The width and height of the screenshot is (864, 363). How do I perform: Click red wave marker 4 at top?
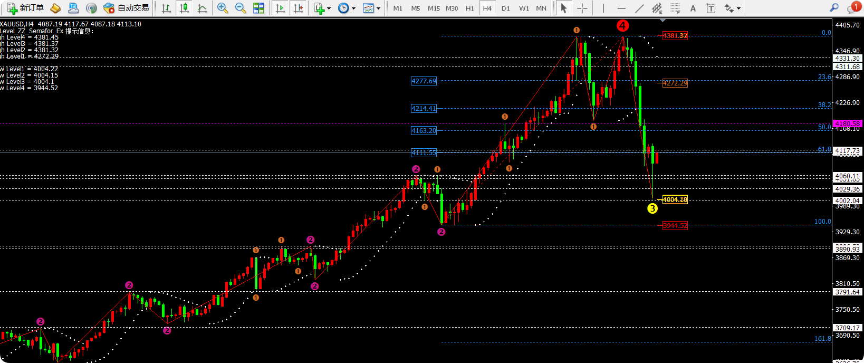pos(622,25)
